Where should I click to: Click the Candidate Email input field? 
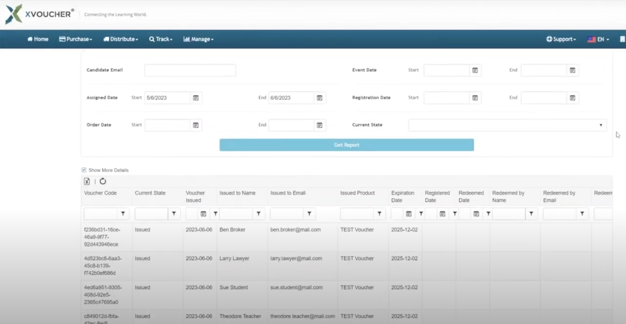(190, 70)
